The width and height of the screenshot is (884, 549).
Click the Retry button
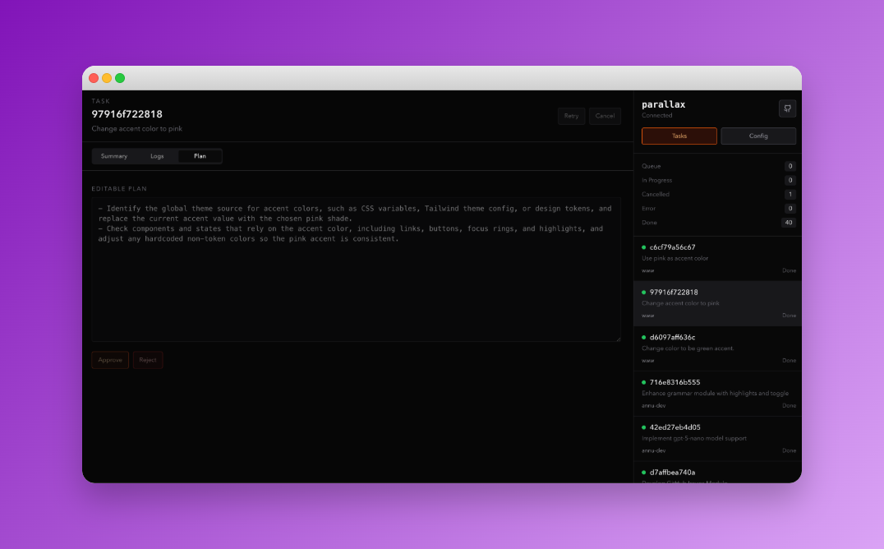pos(571,116)
